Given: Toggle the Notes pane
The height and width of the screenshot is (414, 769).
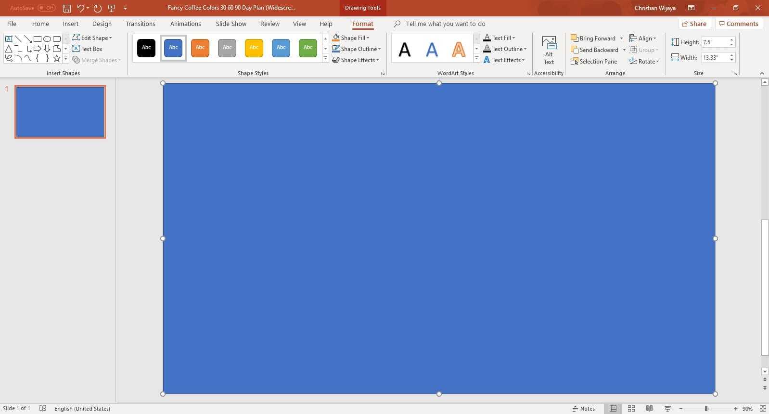Looking at the screenshot, I should click(x=584, y=408).
